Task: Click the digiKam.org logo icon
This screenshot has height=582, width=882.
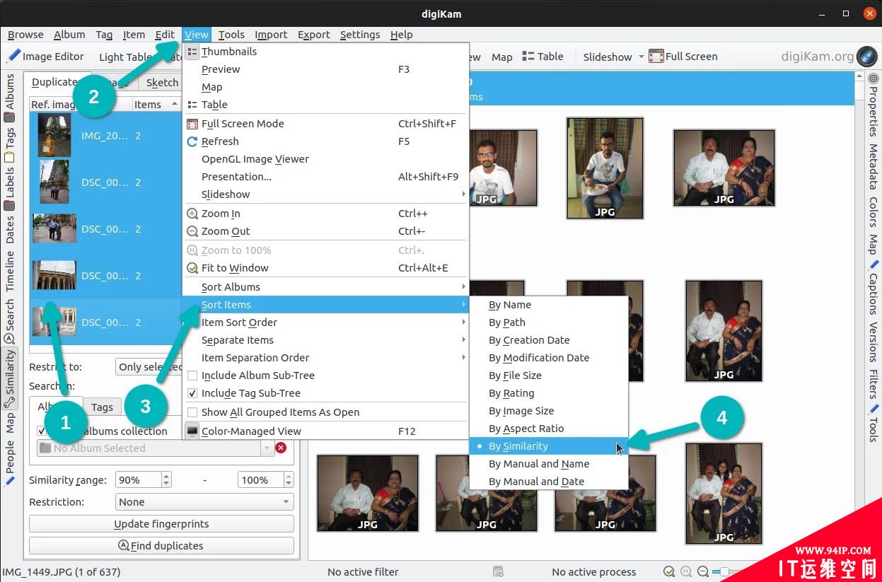Action: [867, 57]
